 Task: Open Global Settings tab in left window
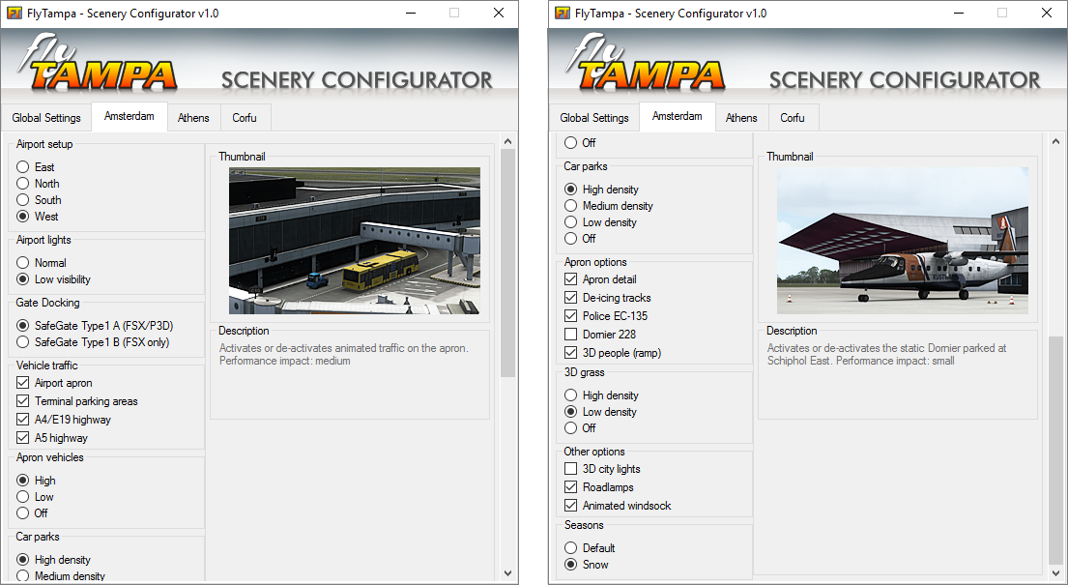46,118
